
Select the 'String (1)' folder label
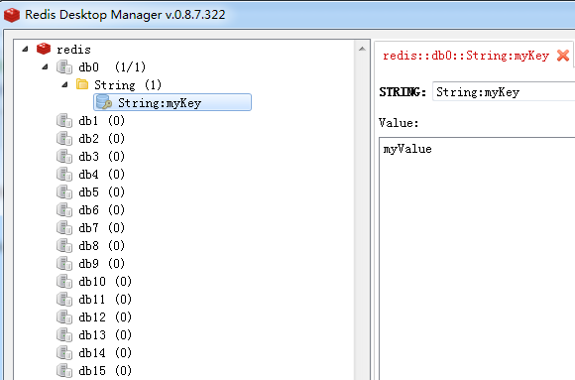click(128, 85)
